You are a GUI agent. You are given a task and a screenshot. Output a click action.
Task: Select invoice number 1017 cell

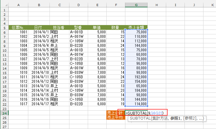click(x=18, y=104)
